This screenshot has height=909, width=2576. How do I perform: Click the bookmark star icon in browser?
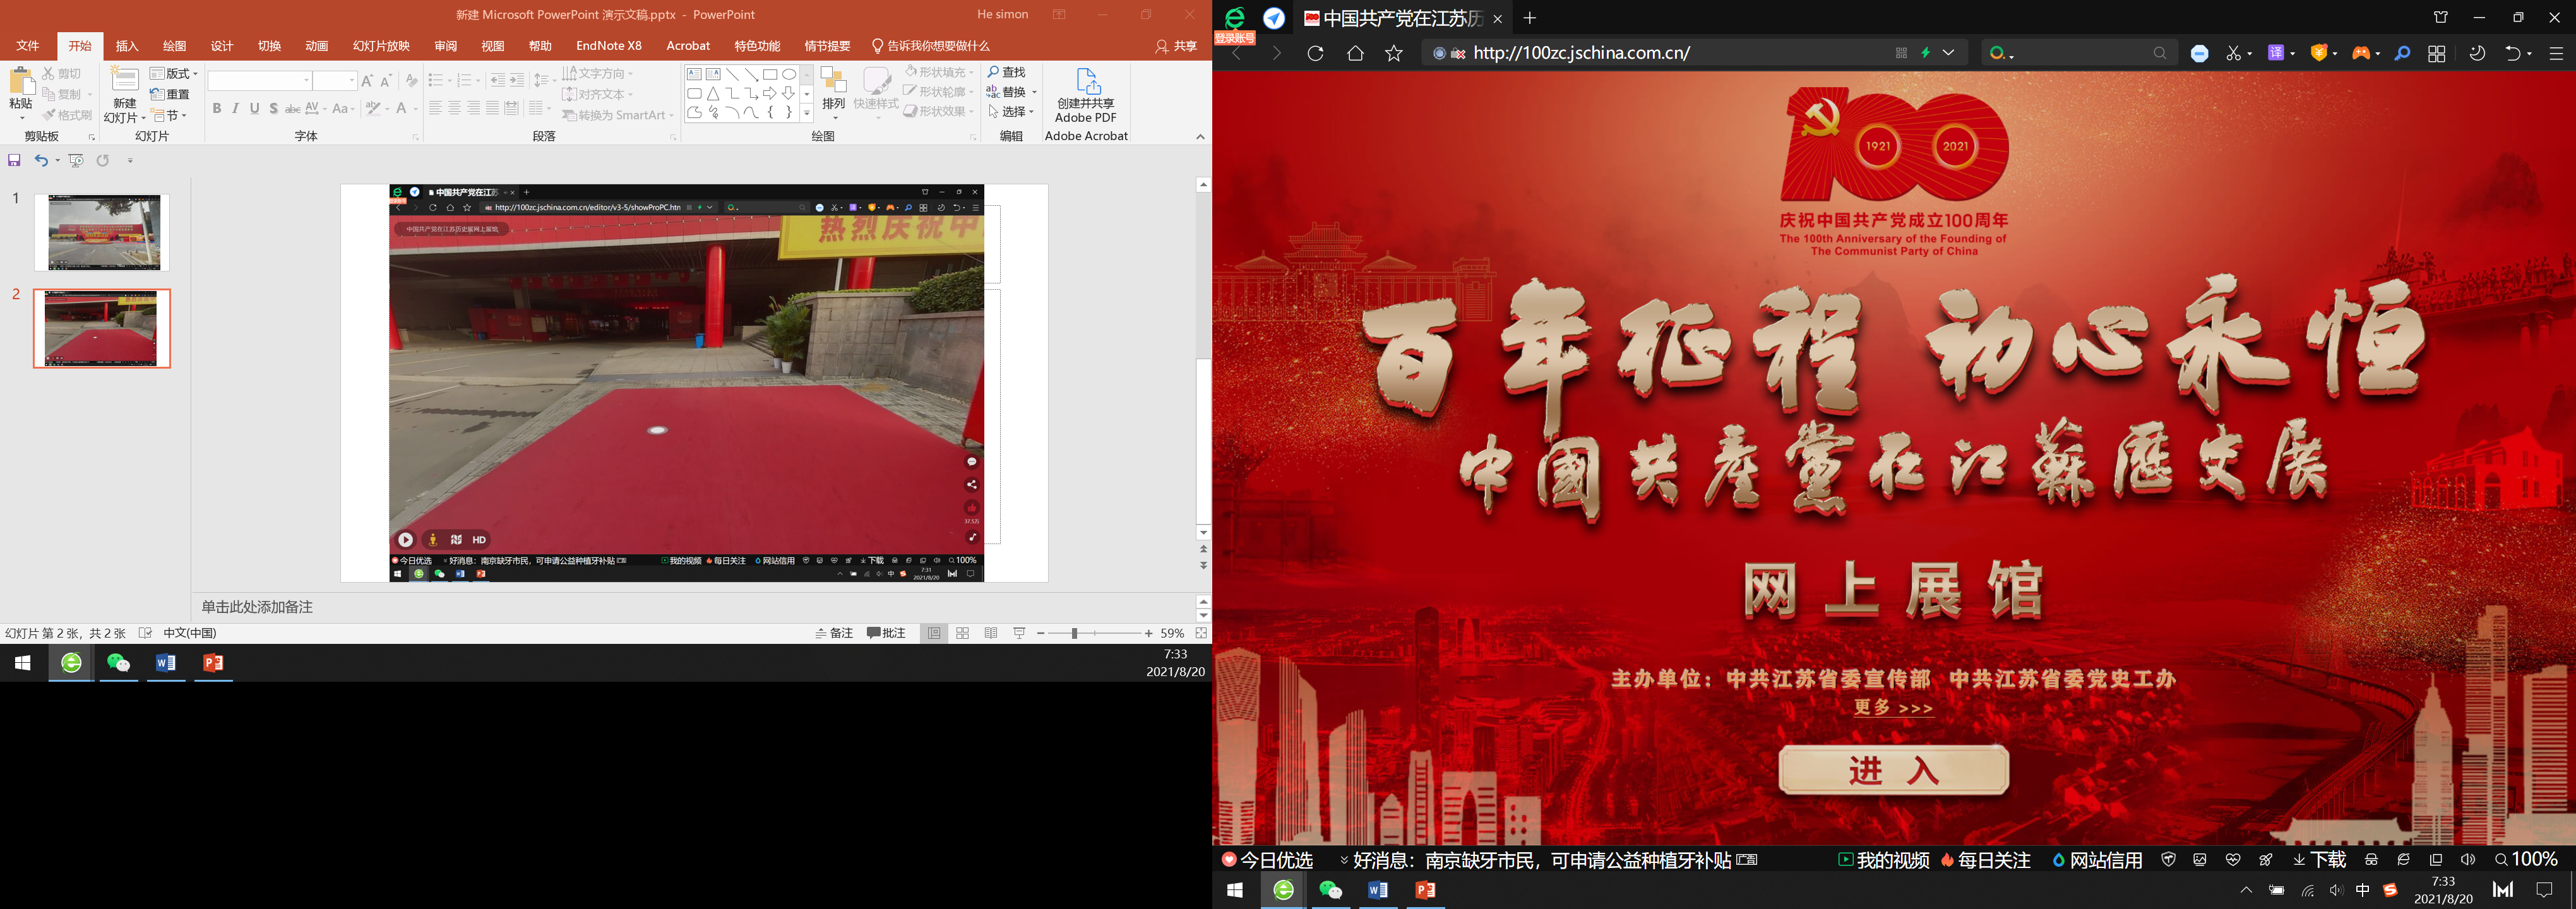coord(1394,53)
